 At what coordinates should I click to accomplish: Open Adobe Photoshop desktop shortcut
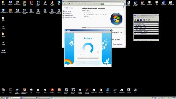pos(129,3)
